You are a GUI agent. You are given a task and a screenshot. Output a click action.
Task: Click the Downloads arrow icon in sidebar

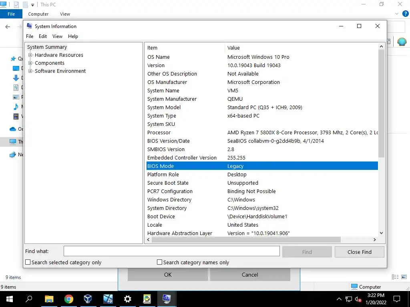pyautogui.click(x=16, y=78)
